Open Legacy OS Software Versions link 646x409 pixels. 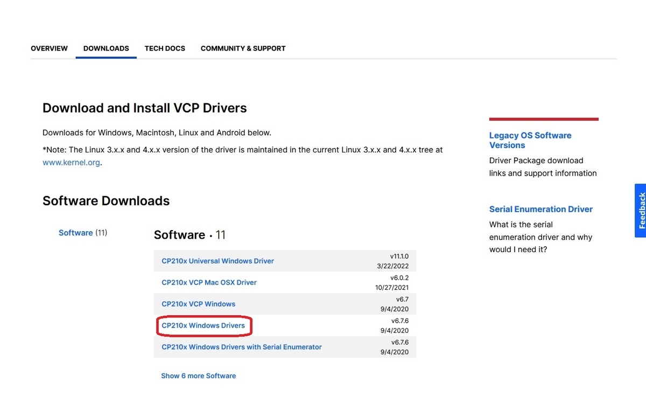click(x=530, y=140)
